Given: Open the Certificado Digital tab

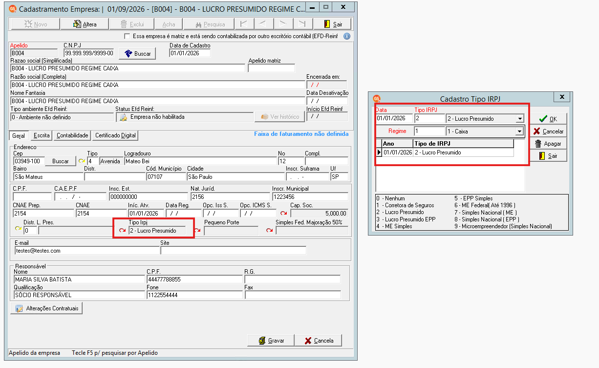Looking at the screenshot, I should click(x=116, y=135).
